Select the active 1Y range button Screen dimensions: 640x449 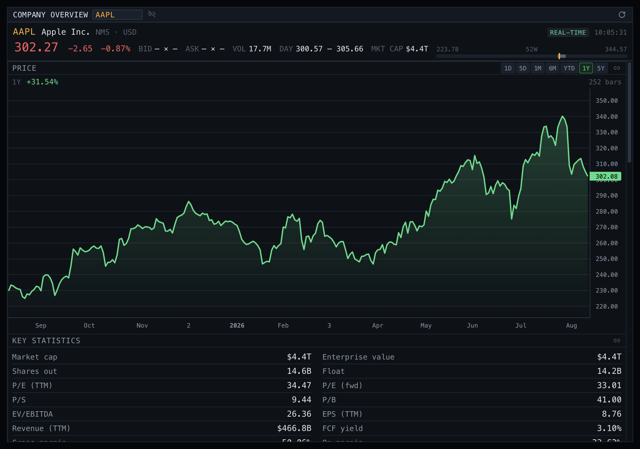(586, 68)
